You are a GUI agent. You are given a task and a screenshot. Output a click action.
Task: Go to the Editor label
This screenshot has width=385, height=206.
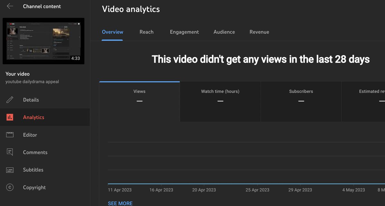click(30, 135)
